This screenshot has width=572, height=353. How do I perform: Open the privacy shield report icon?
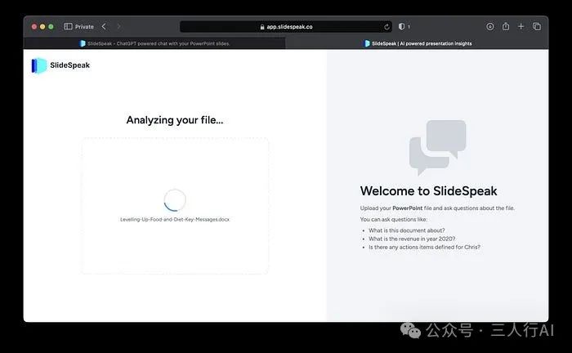pyautogui.click(x=401, y=26)
